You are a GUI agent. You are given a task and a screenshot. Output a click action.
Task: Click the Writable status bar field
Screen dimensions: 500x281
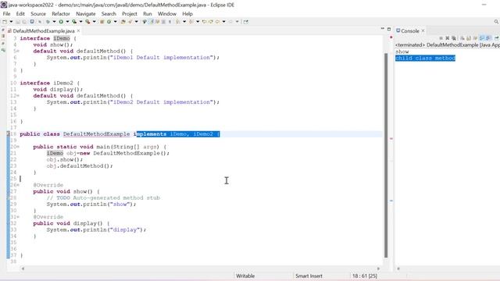pos(245,276)
